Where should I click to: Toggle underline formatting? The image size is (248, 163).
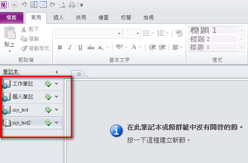pos(80,48)
